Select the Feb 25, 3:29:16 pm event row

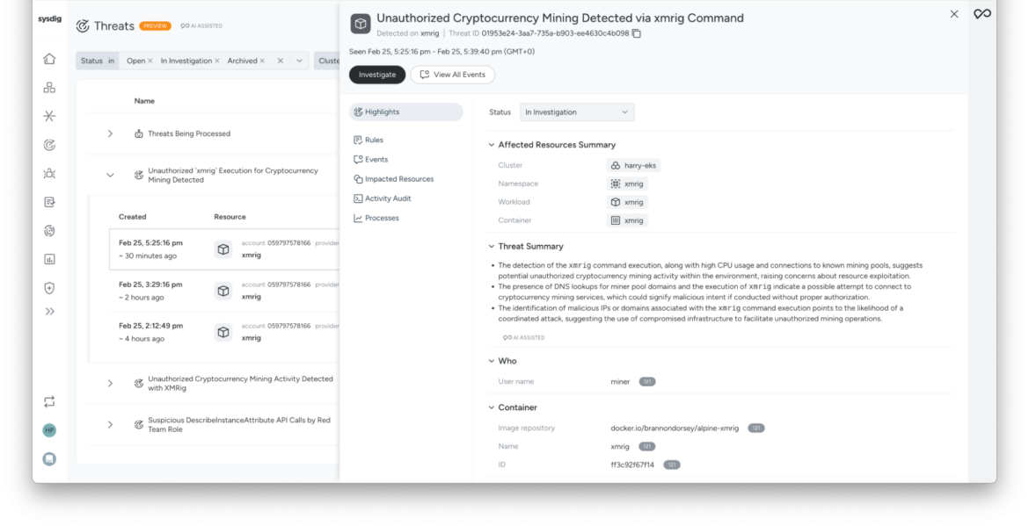224,291
